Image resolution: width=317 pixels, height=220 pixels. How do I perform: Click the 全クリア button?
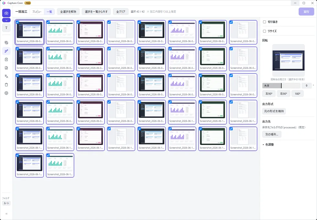(x=121, y=12)
